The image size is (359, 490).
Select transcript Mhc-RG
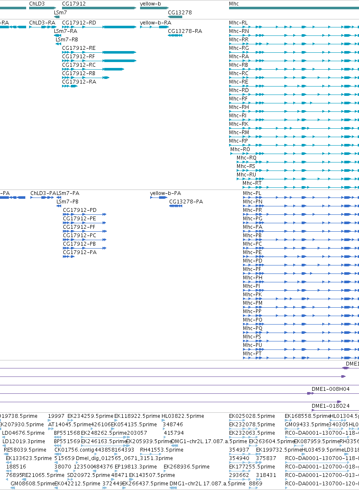pyautogui.click(x=239, y=48)
